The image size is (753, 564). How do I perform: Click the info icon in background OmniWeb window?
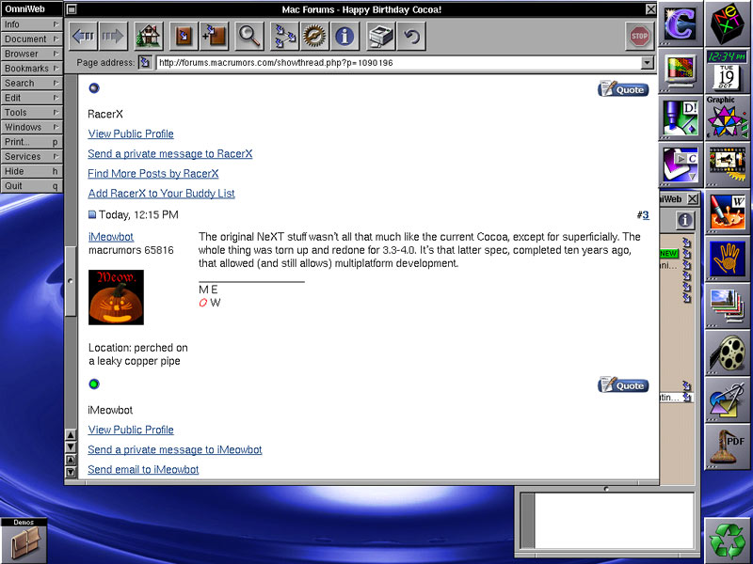(685, 220)
